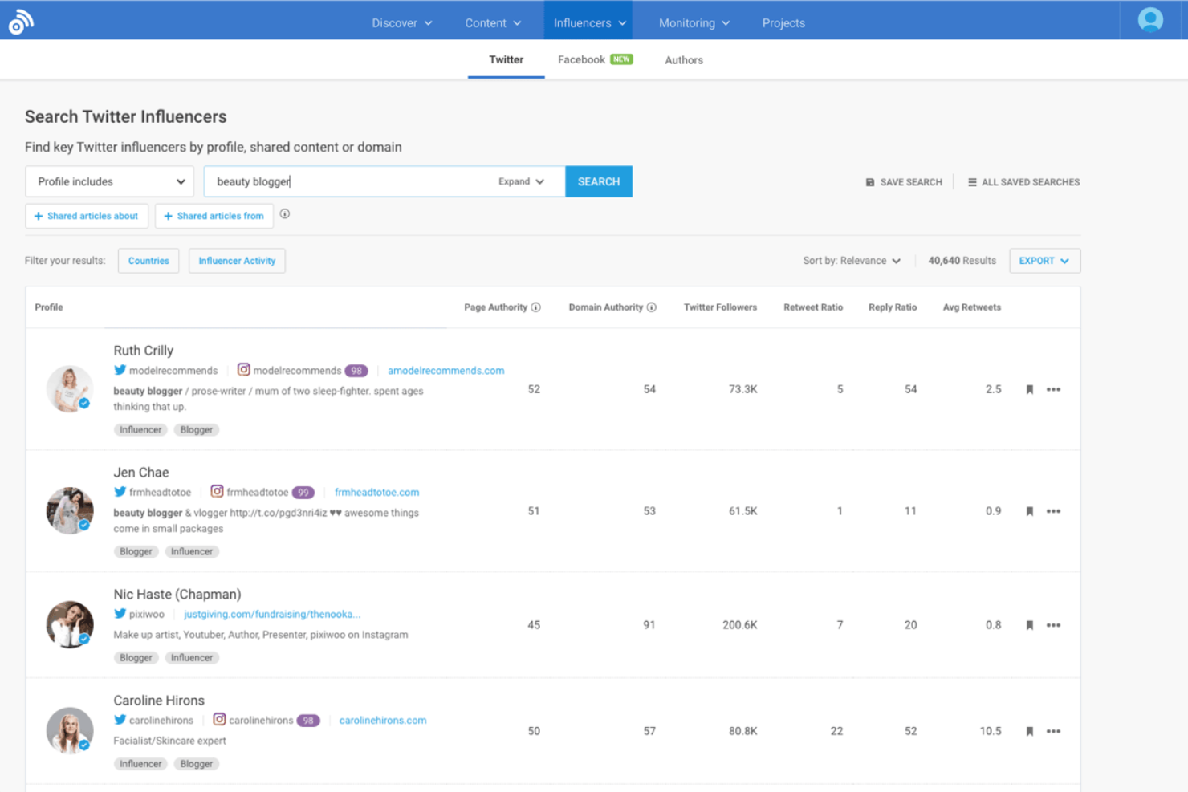The image size is (1188, 792).
Task: Open the Sort by Relevance dropdown
Action: pyautogui.click(x=852, y=260)
